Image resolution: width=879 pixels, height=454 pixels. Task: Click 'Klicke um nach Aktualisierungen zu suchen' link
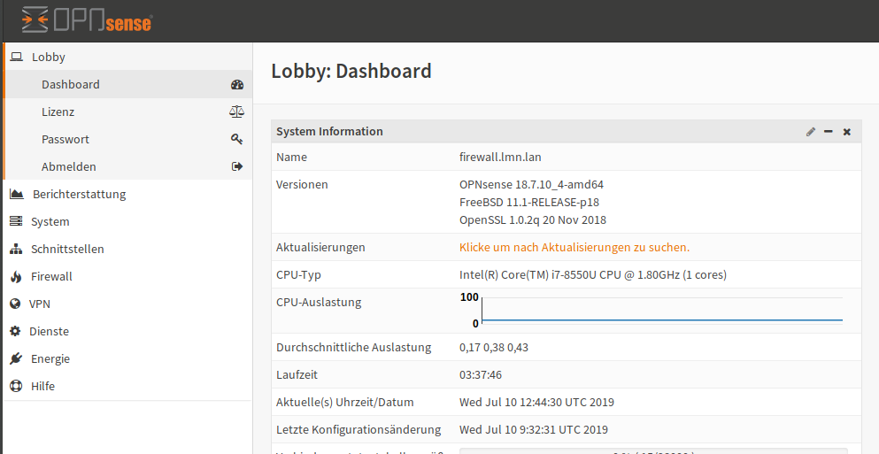coord(574,247)
